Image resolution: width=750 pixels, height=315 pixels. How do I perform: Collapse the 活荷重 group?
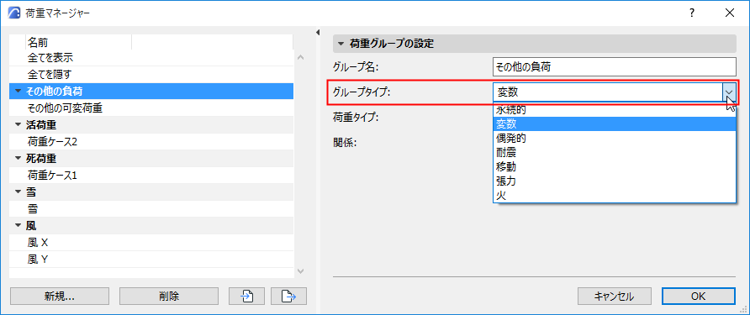18,125
